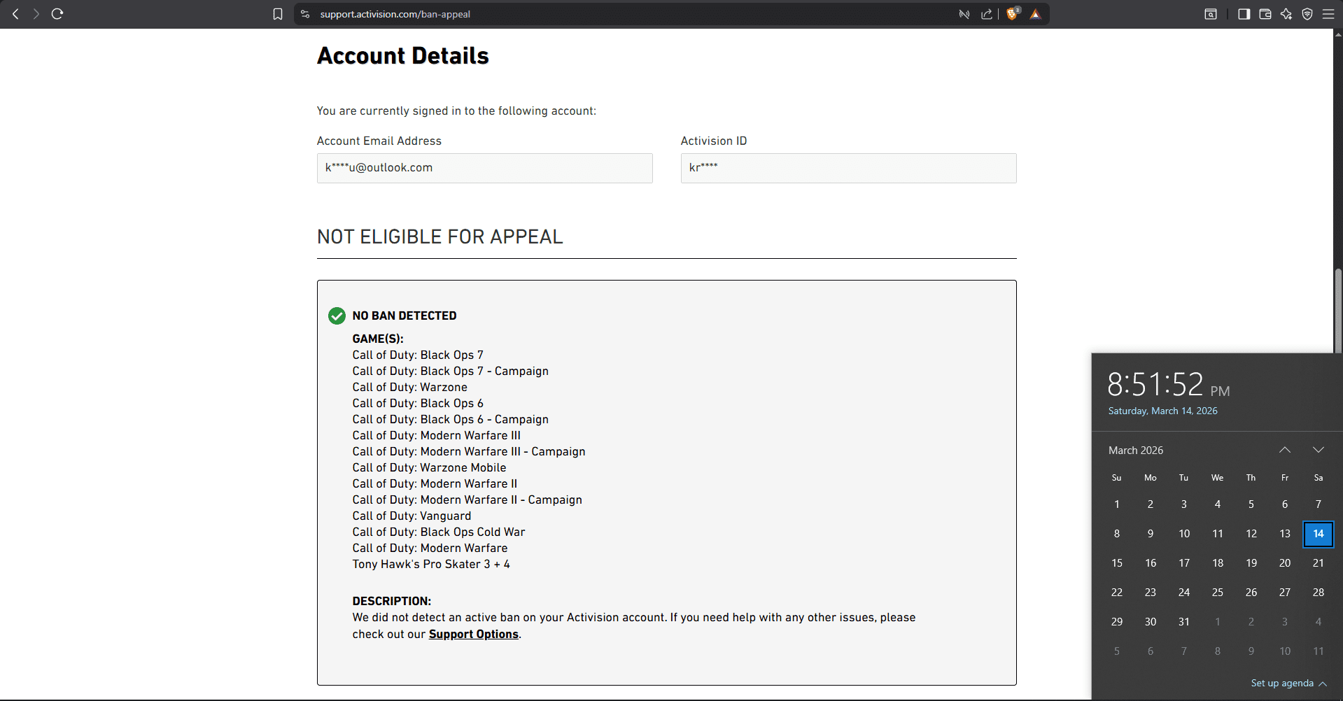The width and height of the screenshot is (1343, 701).
Task: Click the browser back arrow
Action: [x=15, y=14]
